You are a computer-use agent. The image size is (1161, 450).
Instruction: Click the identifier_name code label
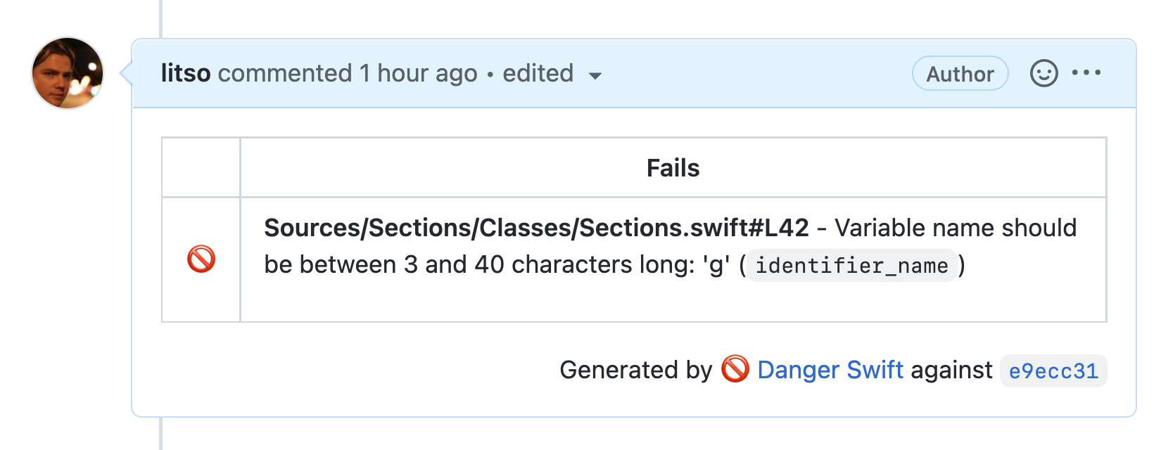851,266
